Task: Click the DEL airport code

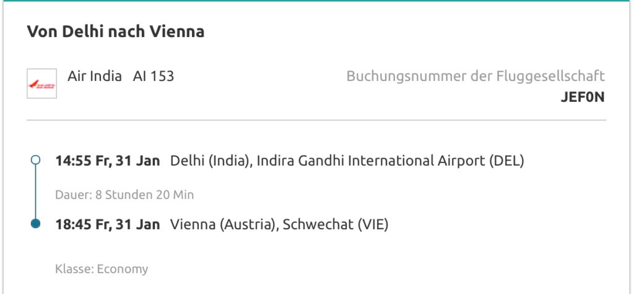Action: pos(507,161)
